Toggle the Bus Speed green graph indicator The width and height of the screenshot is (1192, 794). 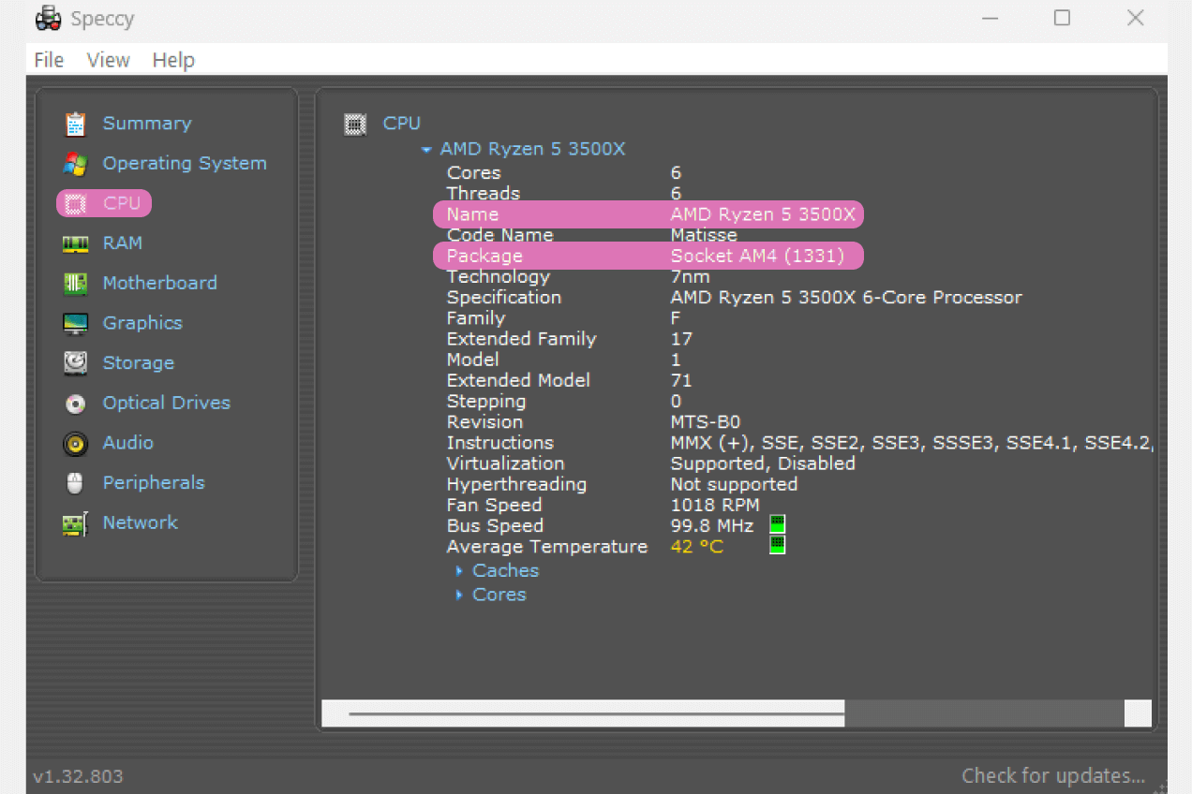click(x=777, y=524)
